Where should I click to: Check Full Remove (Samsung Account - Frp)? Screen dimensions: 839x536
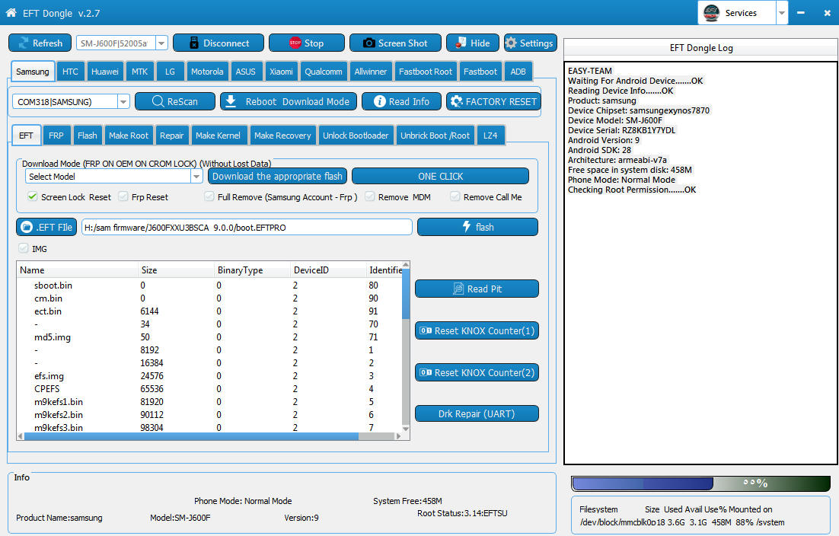click(x=209, y=196)
